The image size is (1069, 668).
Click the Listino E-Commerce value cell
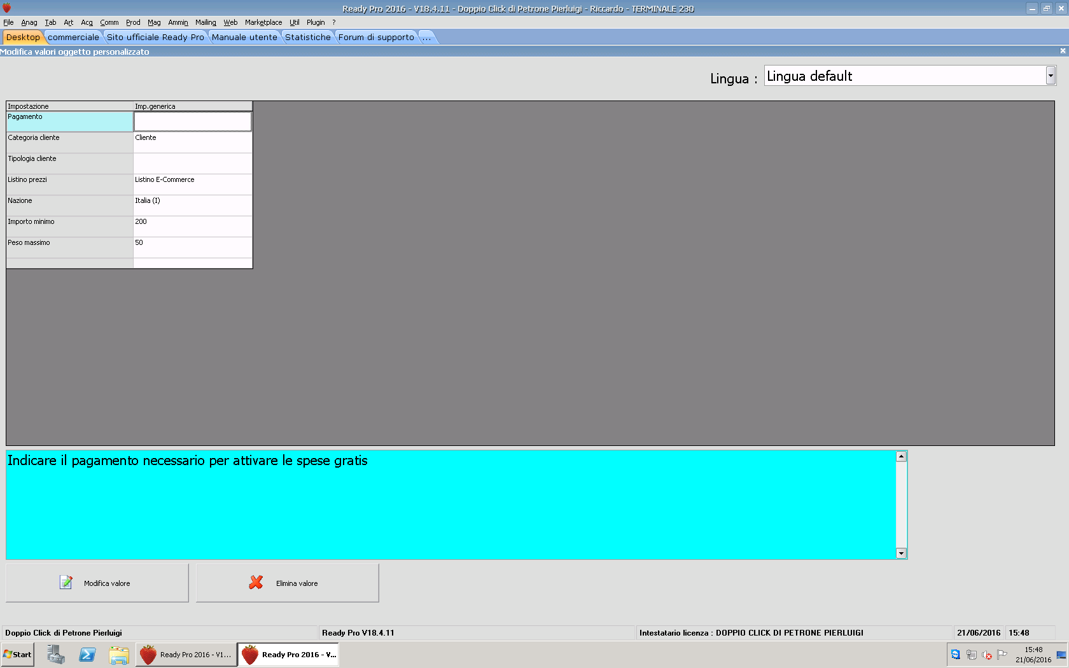point(193,184)
